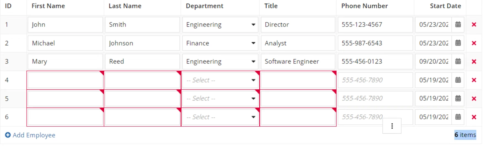Click the vertical three-dot more options button
The width and height of the screenshot is (484, 146).
click(392, 126)
